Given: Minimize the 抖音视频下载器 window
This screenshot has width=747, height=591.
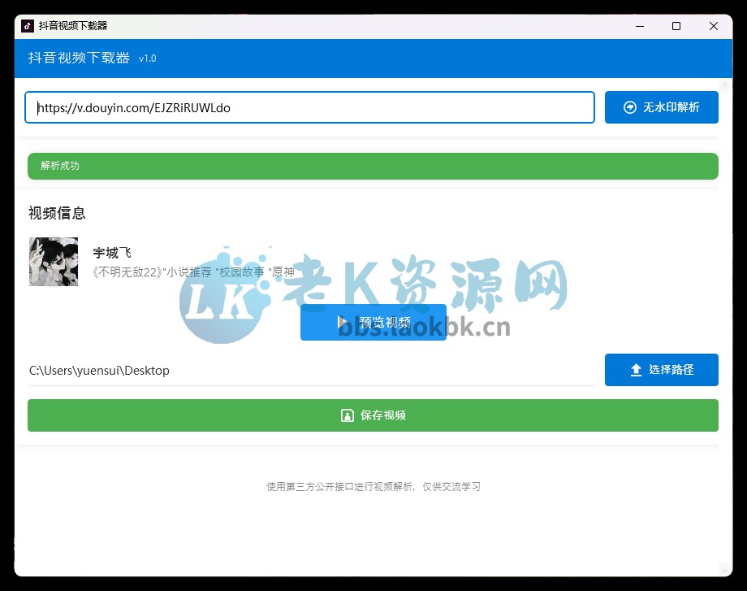Looking at the screenshot, I should coord(640,26).
